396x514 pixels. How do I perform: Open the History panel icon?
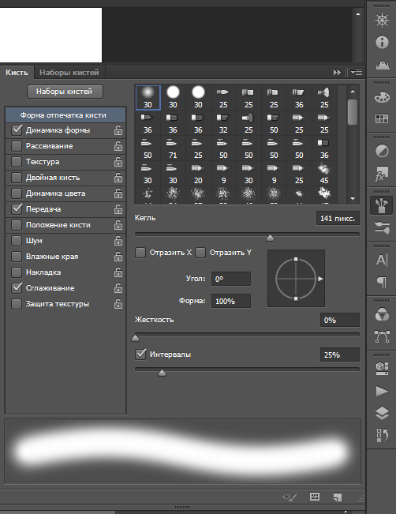point(382,435)
